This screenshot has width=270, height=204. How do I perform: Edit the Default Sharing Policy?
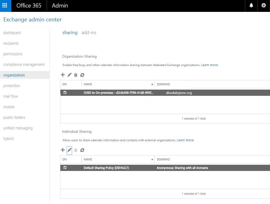(69, 150)
